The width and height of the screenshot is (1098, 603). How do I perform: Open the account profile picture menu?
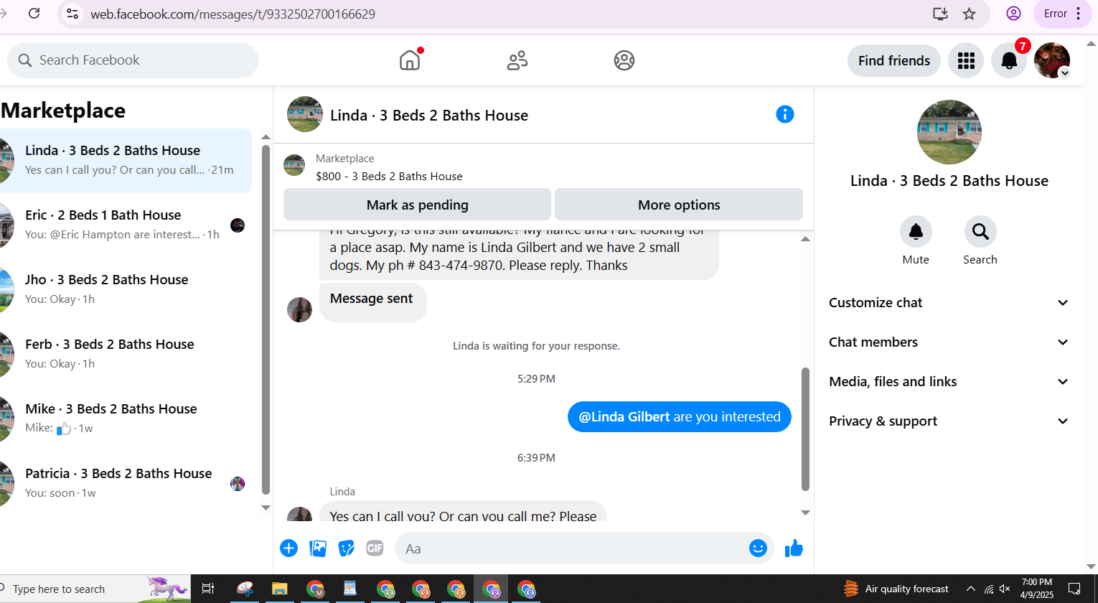(1052, 60)
